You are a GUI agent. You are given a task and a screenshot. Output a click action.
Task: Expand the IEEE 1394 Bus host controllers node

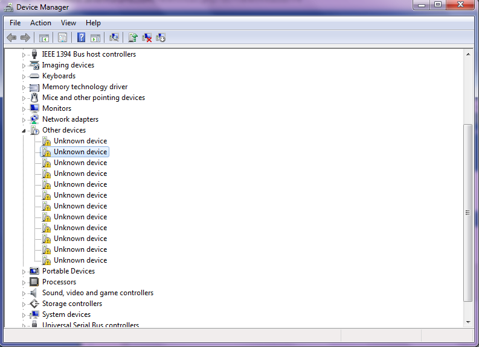pyautogui.click(x=24, y=55)
